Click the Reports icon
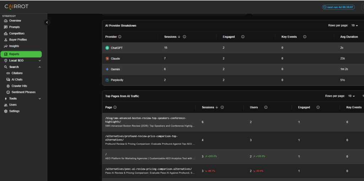The width and height of the screenshot is (364, 181). [x=6, y=54]
